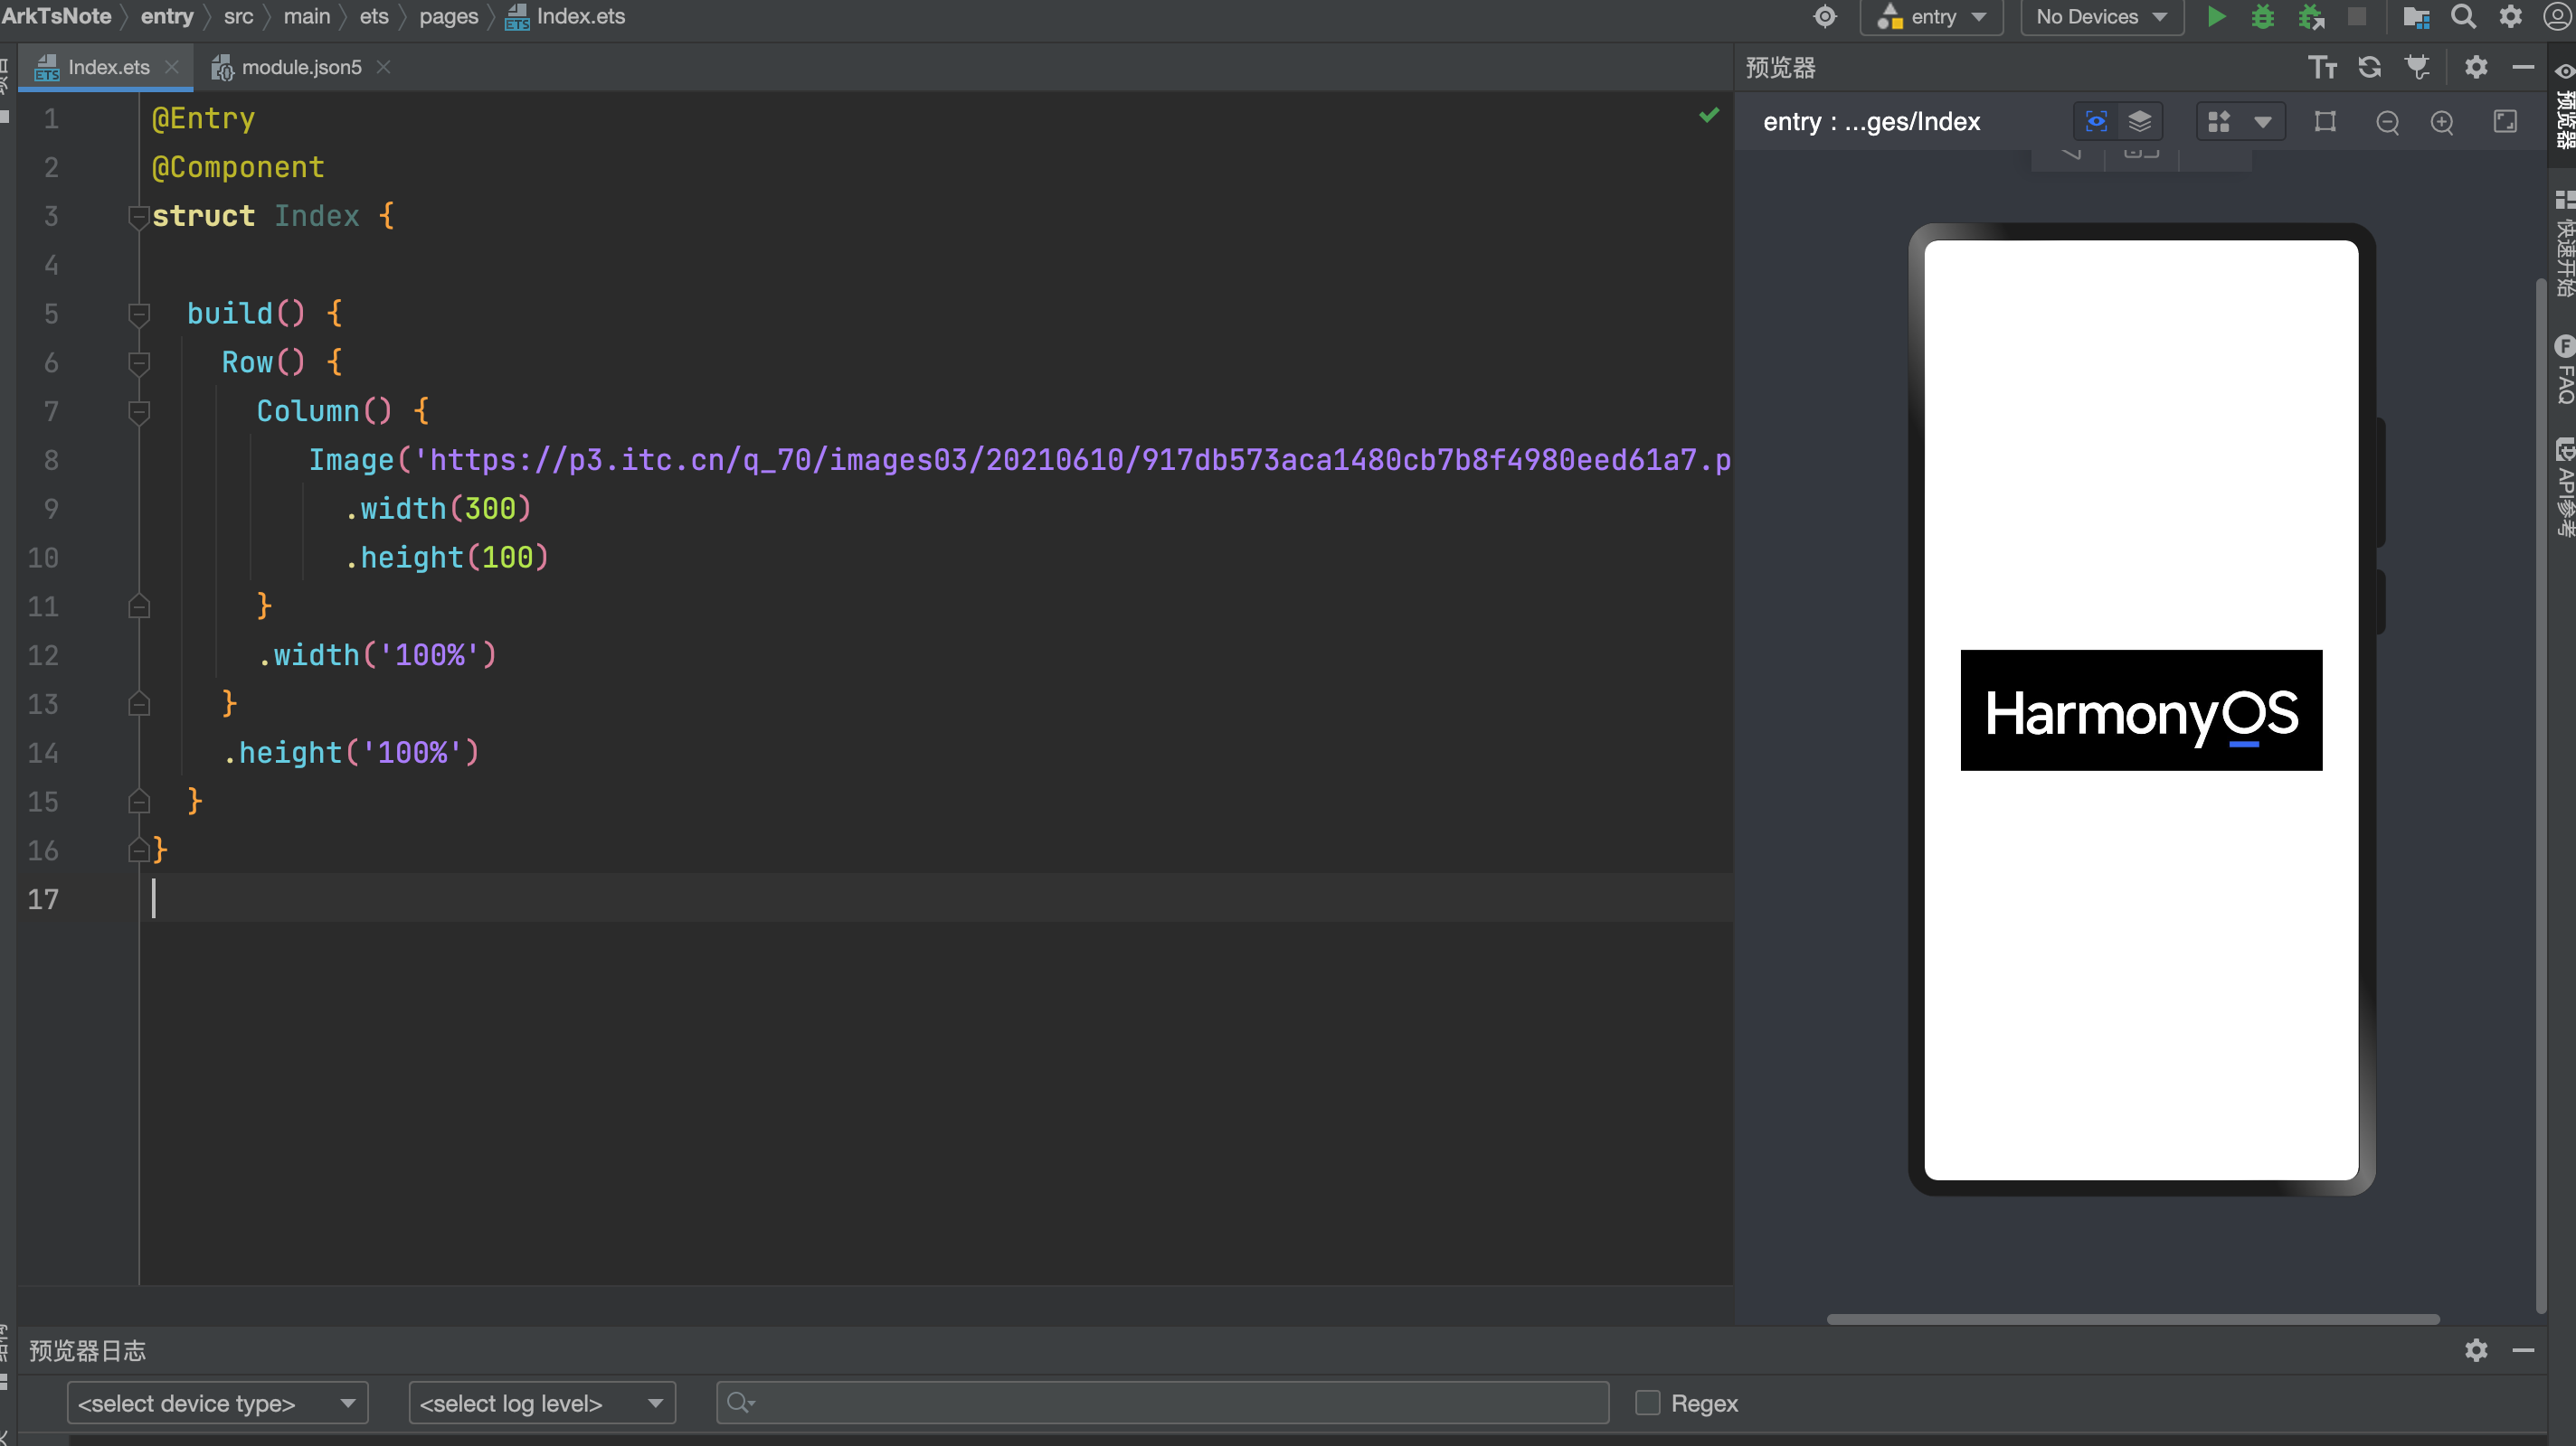Zoom out the previewer
This screenshot has height=1446, width=2576.
2387,122
